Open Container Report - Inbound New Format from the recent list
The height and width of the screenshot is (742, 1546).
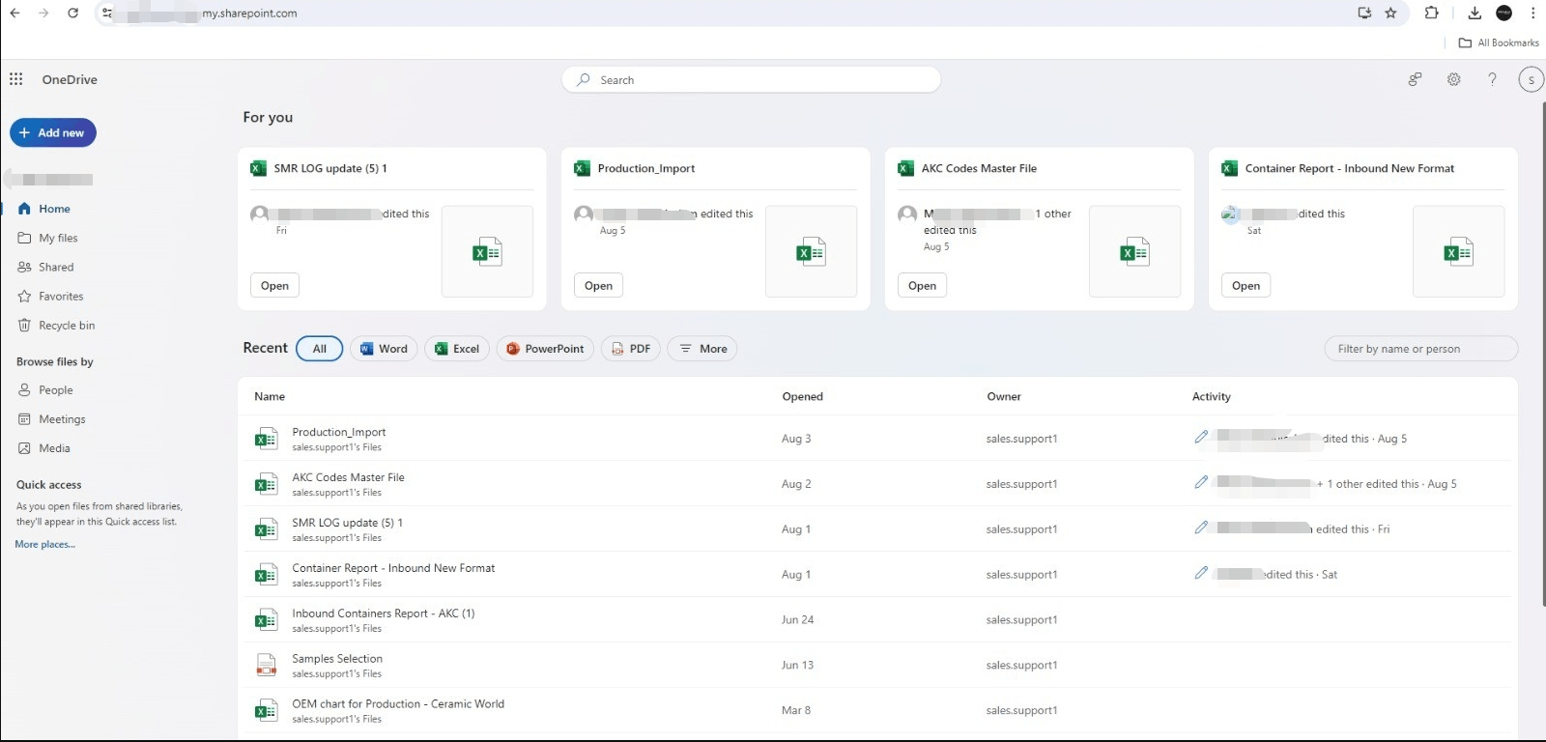click(x=393, y=568)
